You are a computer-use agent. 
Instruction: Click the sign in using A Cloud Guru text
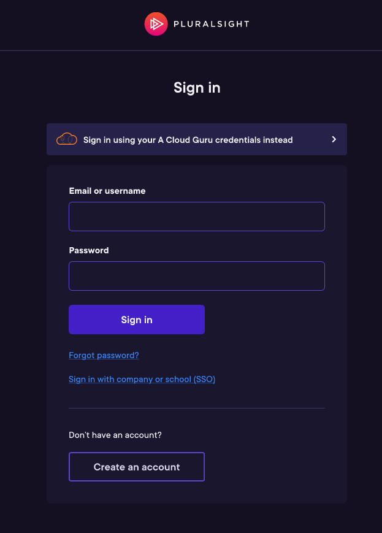point(188,140)
